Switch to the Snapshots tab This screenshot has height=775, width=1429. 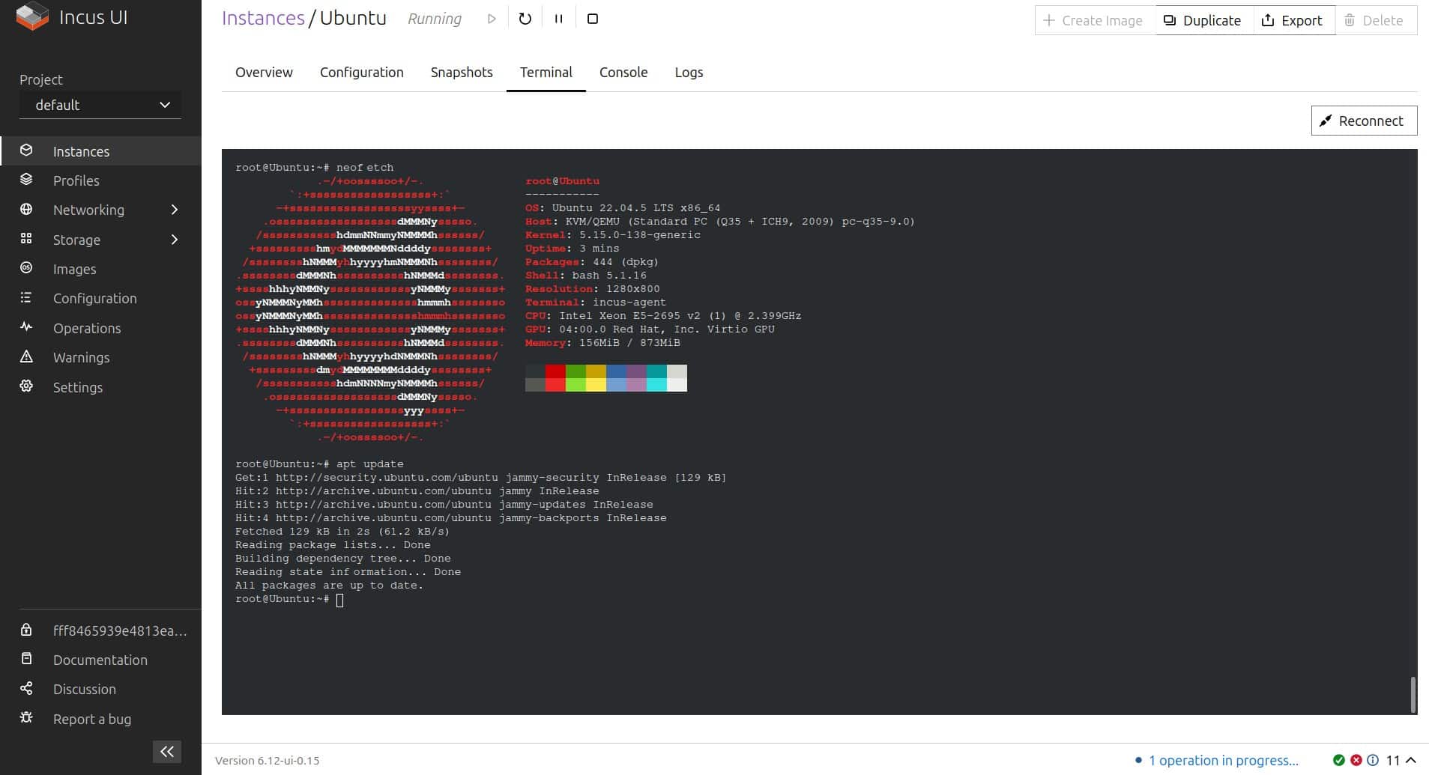461,72
